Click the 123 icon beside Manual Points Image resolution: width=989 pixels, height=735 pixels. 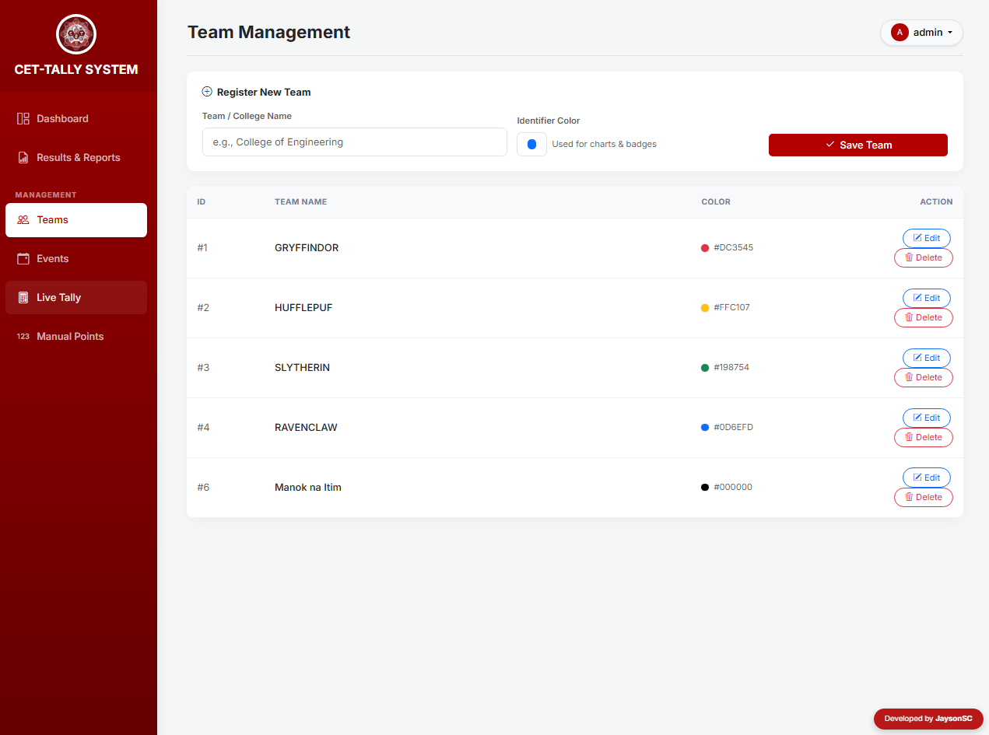pos(23,336)
